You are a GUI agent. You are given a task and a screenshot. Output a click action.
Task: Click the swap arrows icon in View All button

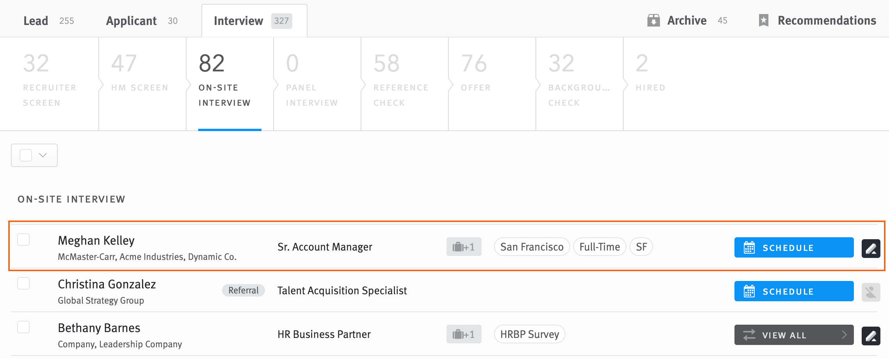(749, 335)
